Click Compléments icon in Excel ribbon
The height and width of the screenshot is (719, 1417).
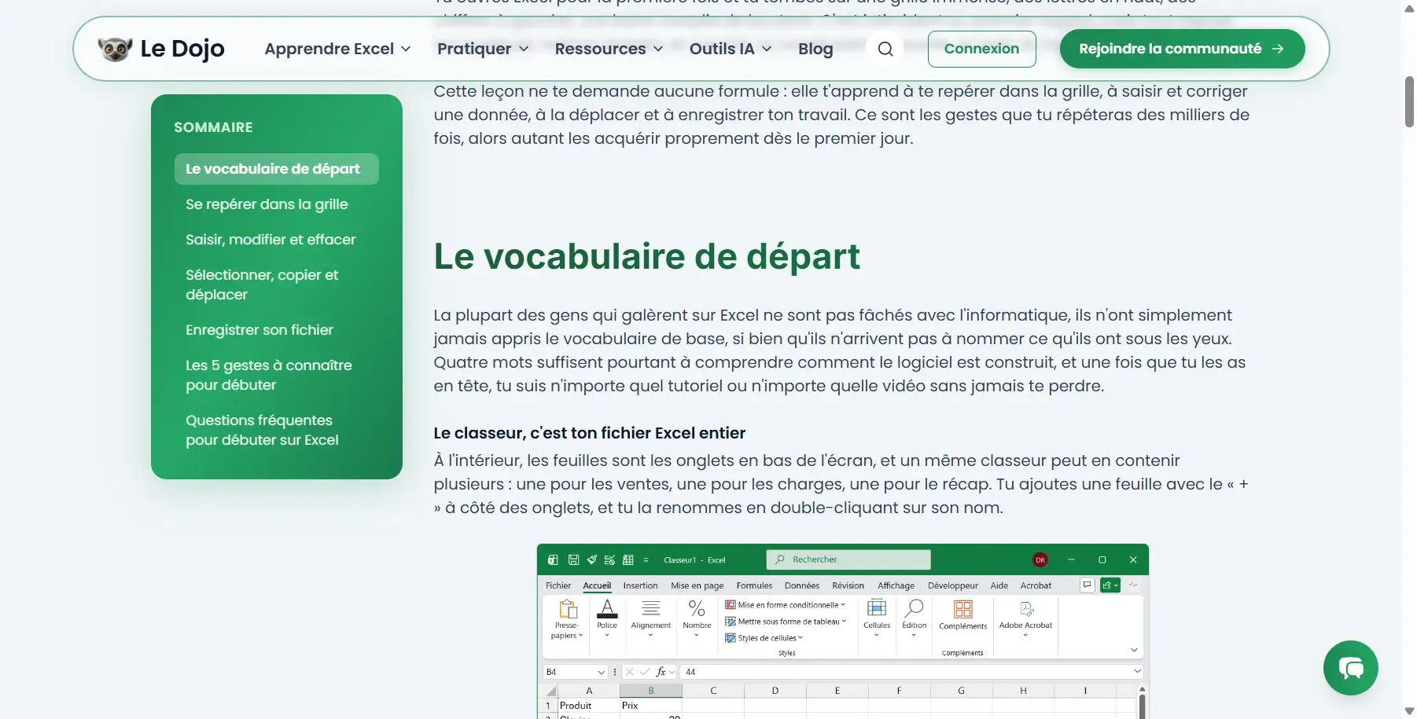(962, 610)
